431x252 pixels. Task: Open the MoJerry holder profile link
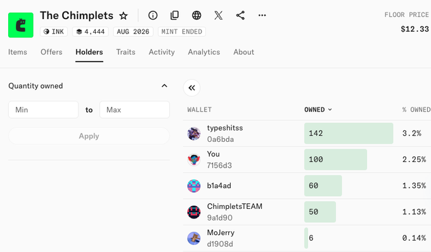pos(221,233)
